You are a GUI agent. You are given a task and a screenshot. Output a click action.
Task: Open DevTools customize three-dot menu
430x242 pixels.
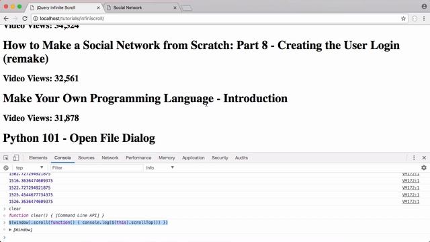tap(414, 158)
